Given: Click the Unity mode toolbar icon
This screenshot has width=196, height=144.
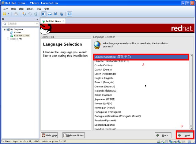Looking at the screenshot, I should [x=61, y=14].
